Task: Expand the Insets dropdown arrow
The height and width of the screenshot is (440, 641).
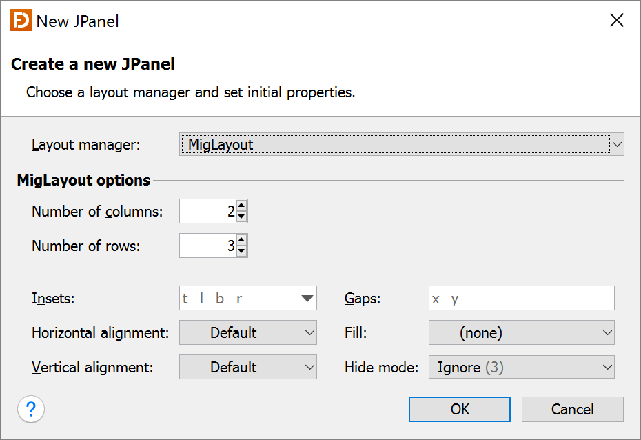Action: 307,298
